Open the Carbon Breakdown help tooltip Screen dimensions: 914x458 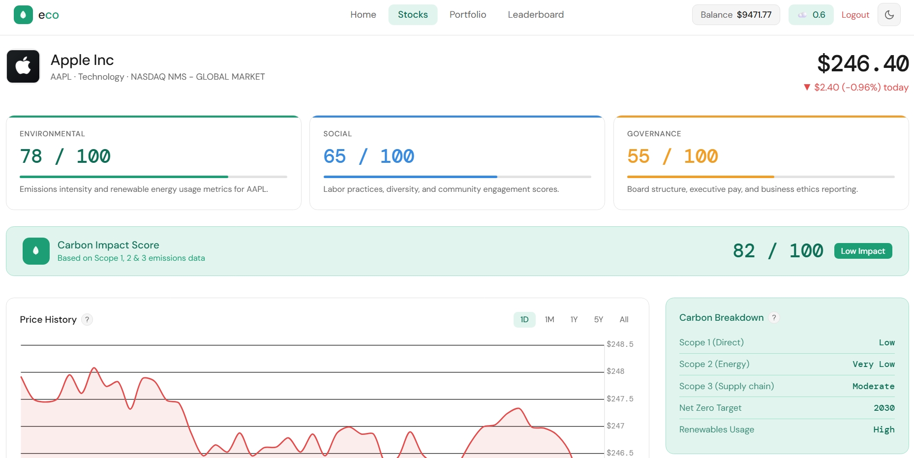[x=774, y=318]
